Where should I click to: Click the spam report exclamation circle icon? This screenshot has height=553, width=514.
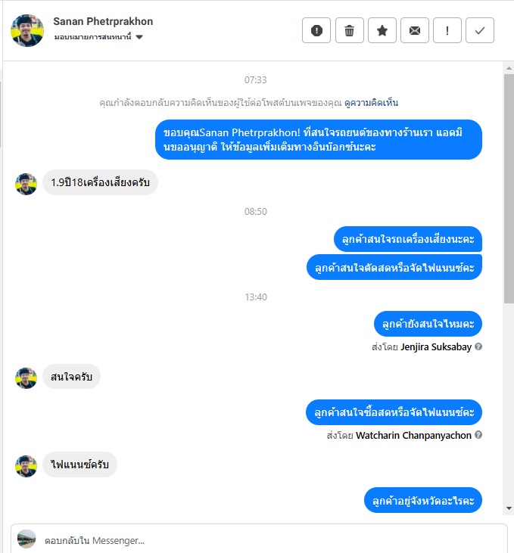click(316, 30)
